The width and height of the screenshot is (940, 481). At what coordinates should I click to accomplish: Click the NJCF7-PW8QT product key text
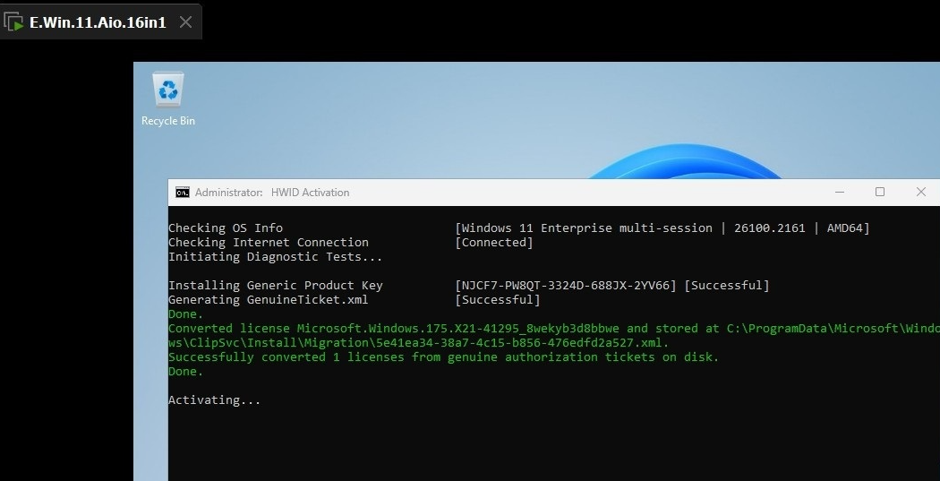pos(566,286)
